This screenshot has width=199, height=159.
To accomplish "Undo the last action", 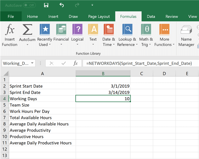I will (x=62, y=5).
